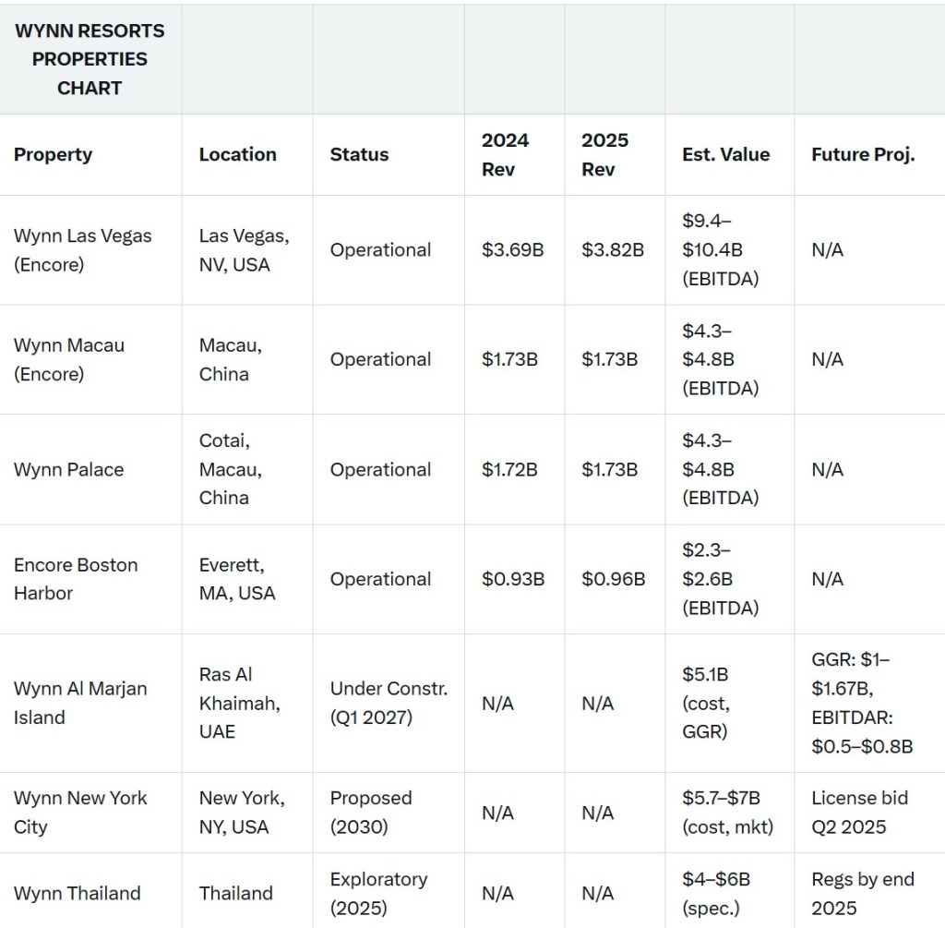Viewport: 945px width, 928px height.
Task: Click the WYNN RESORTS PROPERTIES CHART title cell
Action: [x=90, y=59]
